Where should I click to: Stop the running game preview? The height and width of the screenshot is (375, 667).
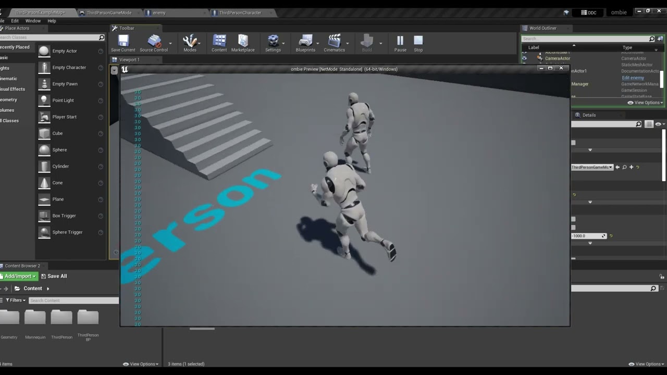click(x=418, y=41)
